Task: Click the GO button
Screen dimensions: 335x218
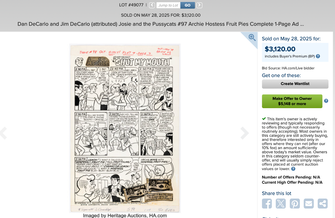Action: coord(188,5)
